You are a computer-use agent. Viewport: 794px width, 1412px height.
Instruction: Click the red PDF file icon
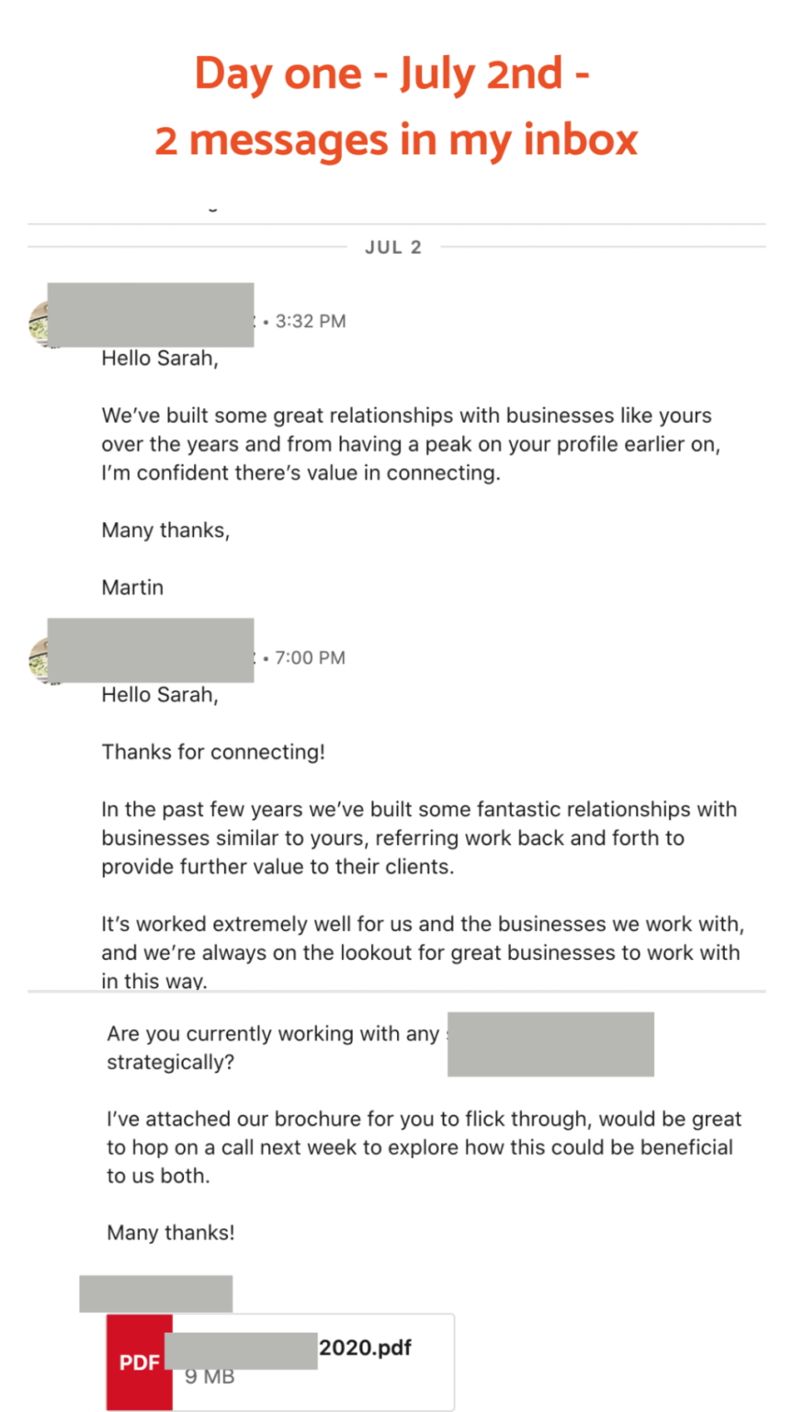pyautogui.click(x=139, y=1362)
